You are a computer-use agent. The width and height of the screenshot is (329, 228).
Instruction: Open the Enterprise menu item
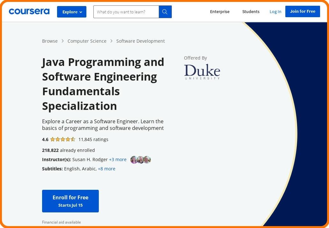[220, 11]
